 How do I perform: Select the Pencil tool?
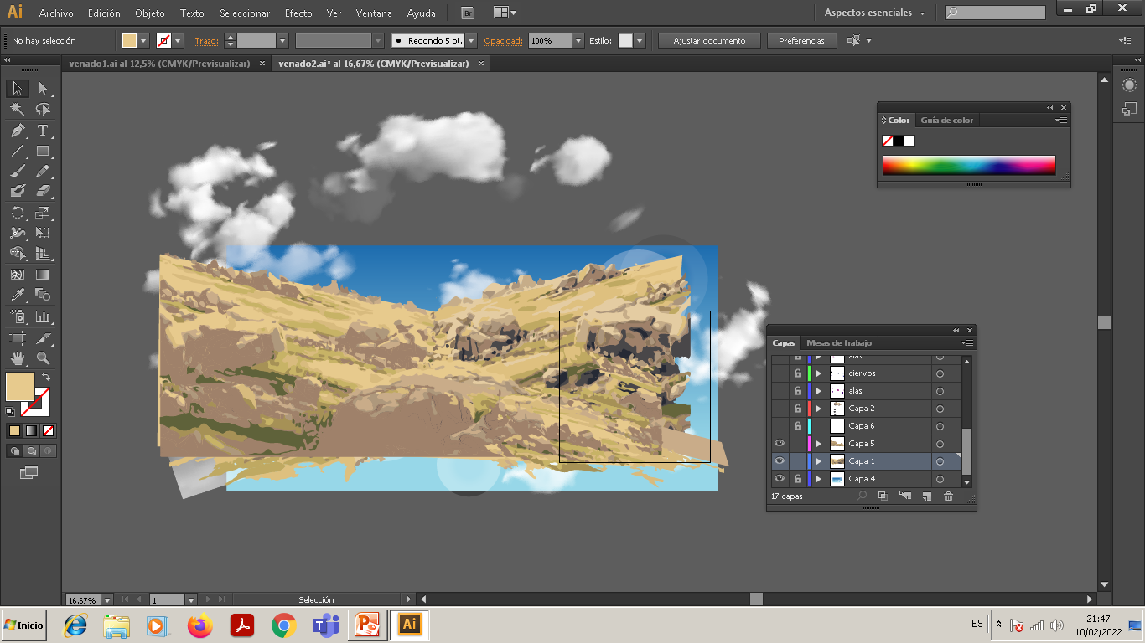(x=43, y=171)
